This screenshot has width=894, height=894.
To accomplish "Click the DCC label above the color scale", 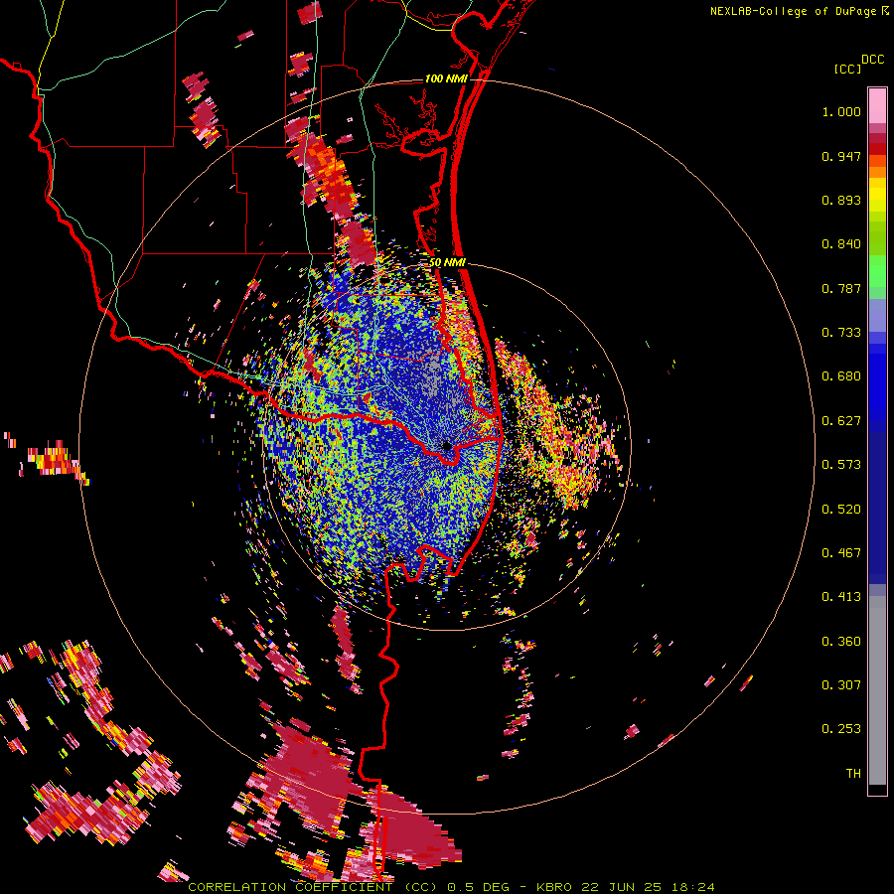I will click(x=872, y=60).
